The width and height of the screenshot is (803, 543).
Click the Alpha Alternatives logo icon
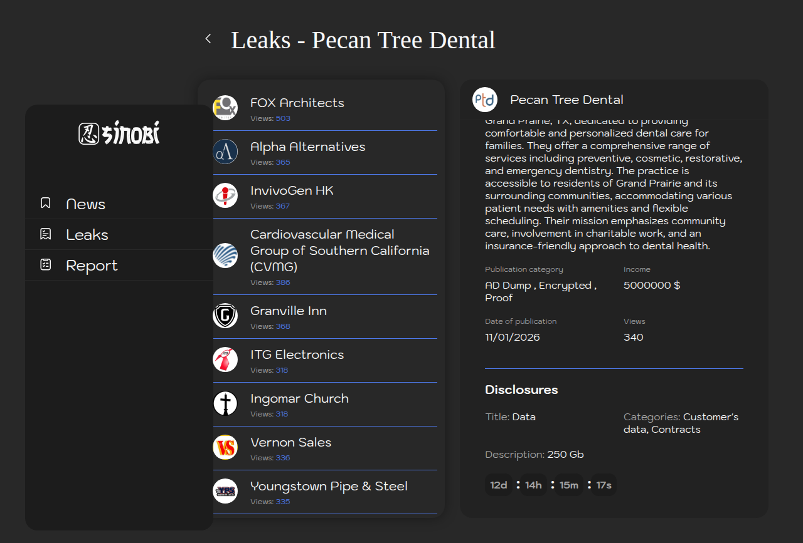pos(225,152)
